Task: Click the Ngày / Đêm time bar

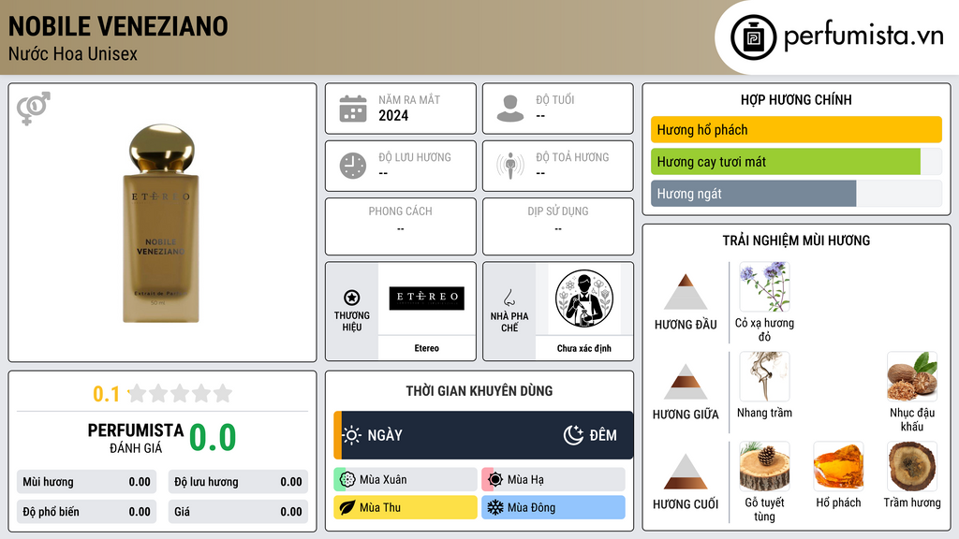Action: pyautogui.click(x=483, y=435)
